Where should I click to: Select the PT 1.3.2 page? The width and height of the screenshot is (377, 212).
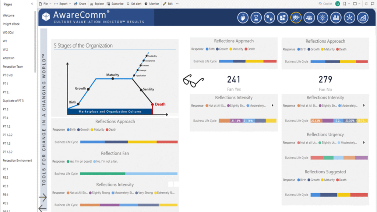7,152
